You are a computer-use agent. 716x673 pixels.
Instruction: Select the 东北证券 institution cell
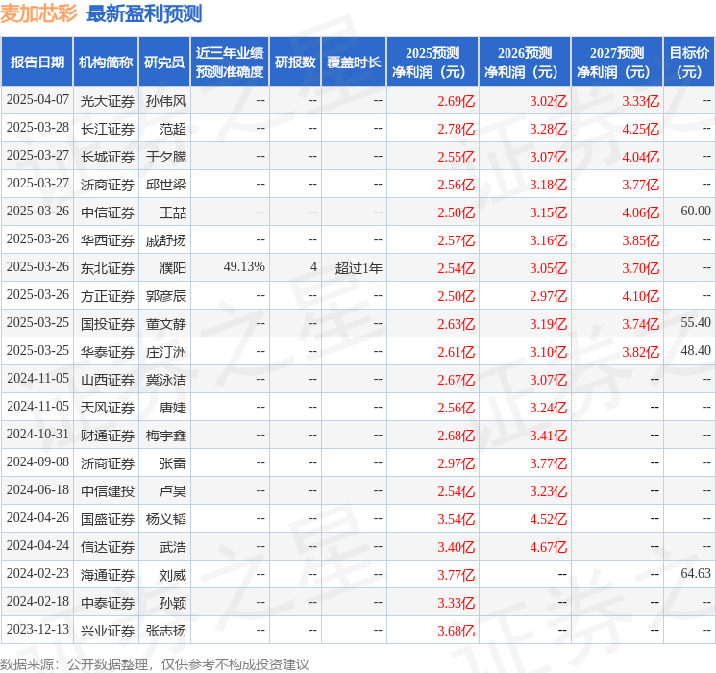[x=108, y=268]
